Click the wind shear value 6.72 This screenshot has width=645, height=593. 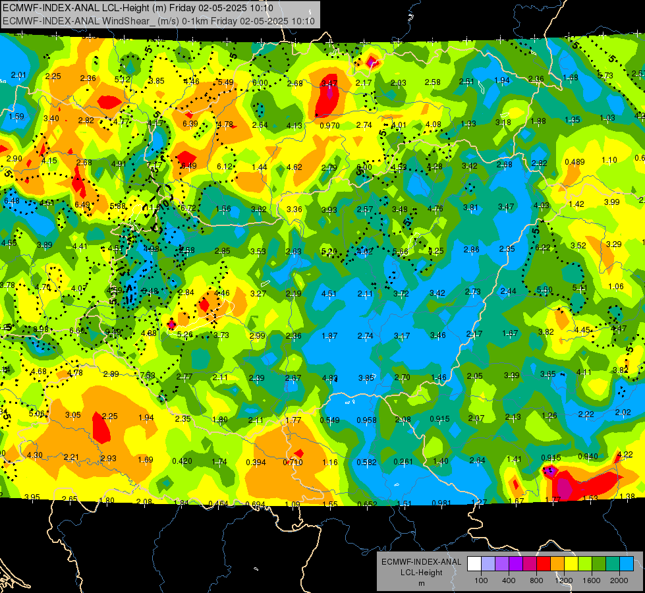tap(188, 208)
